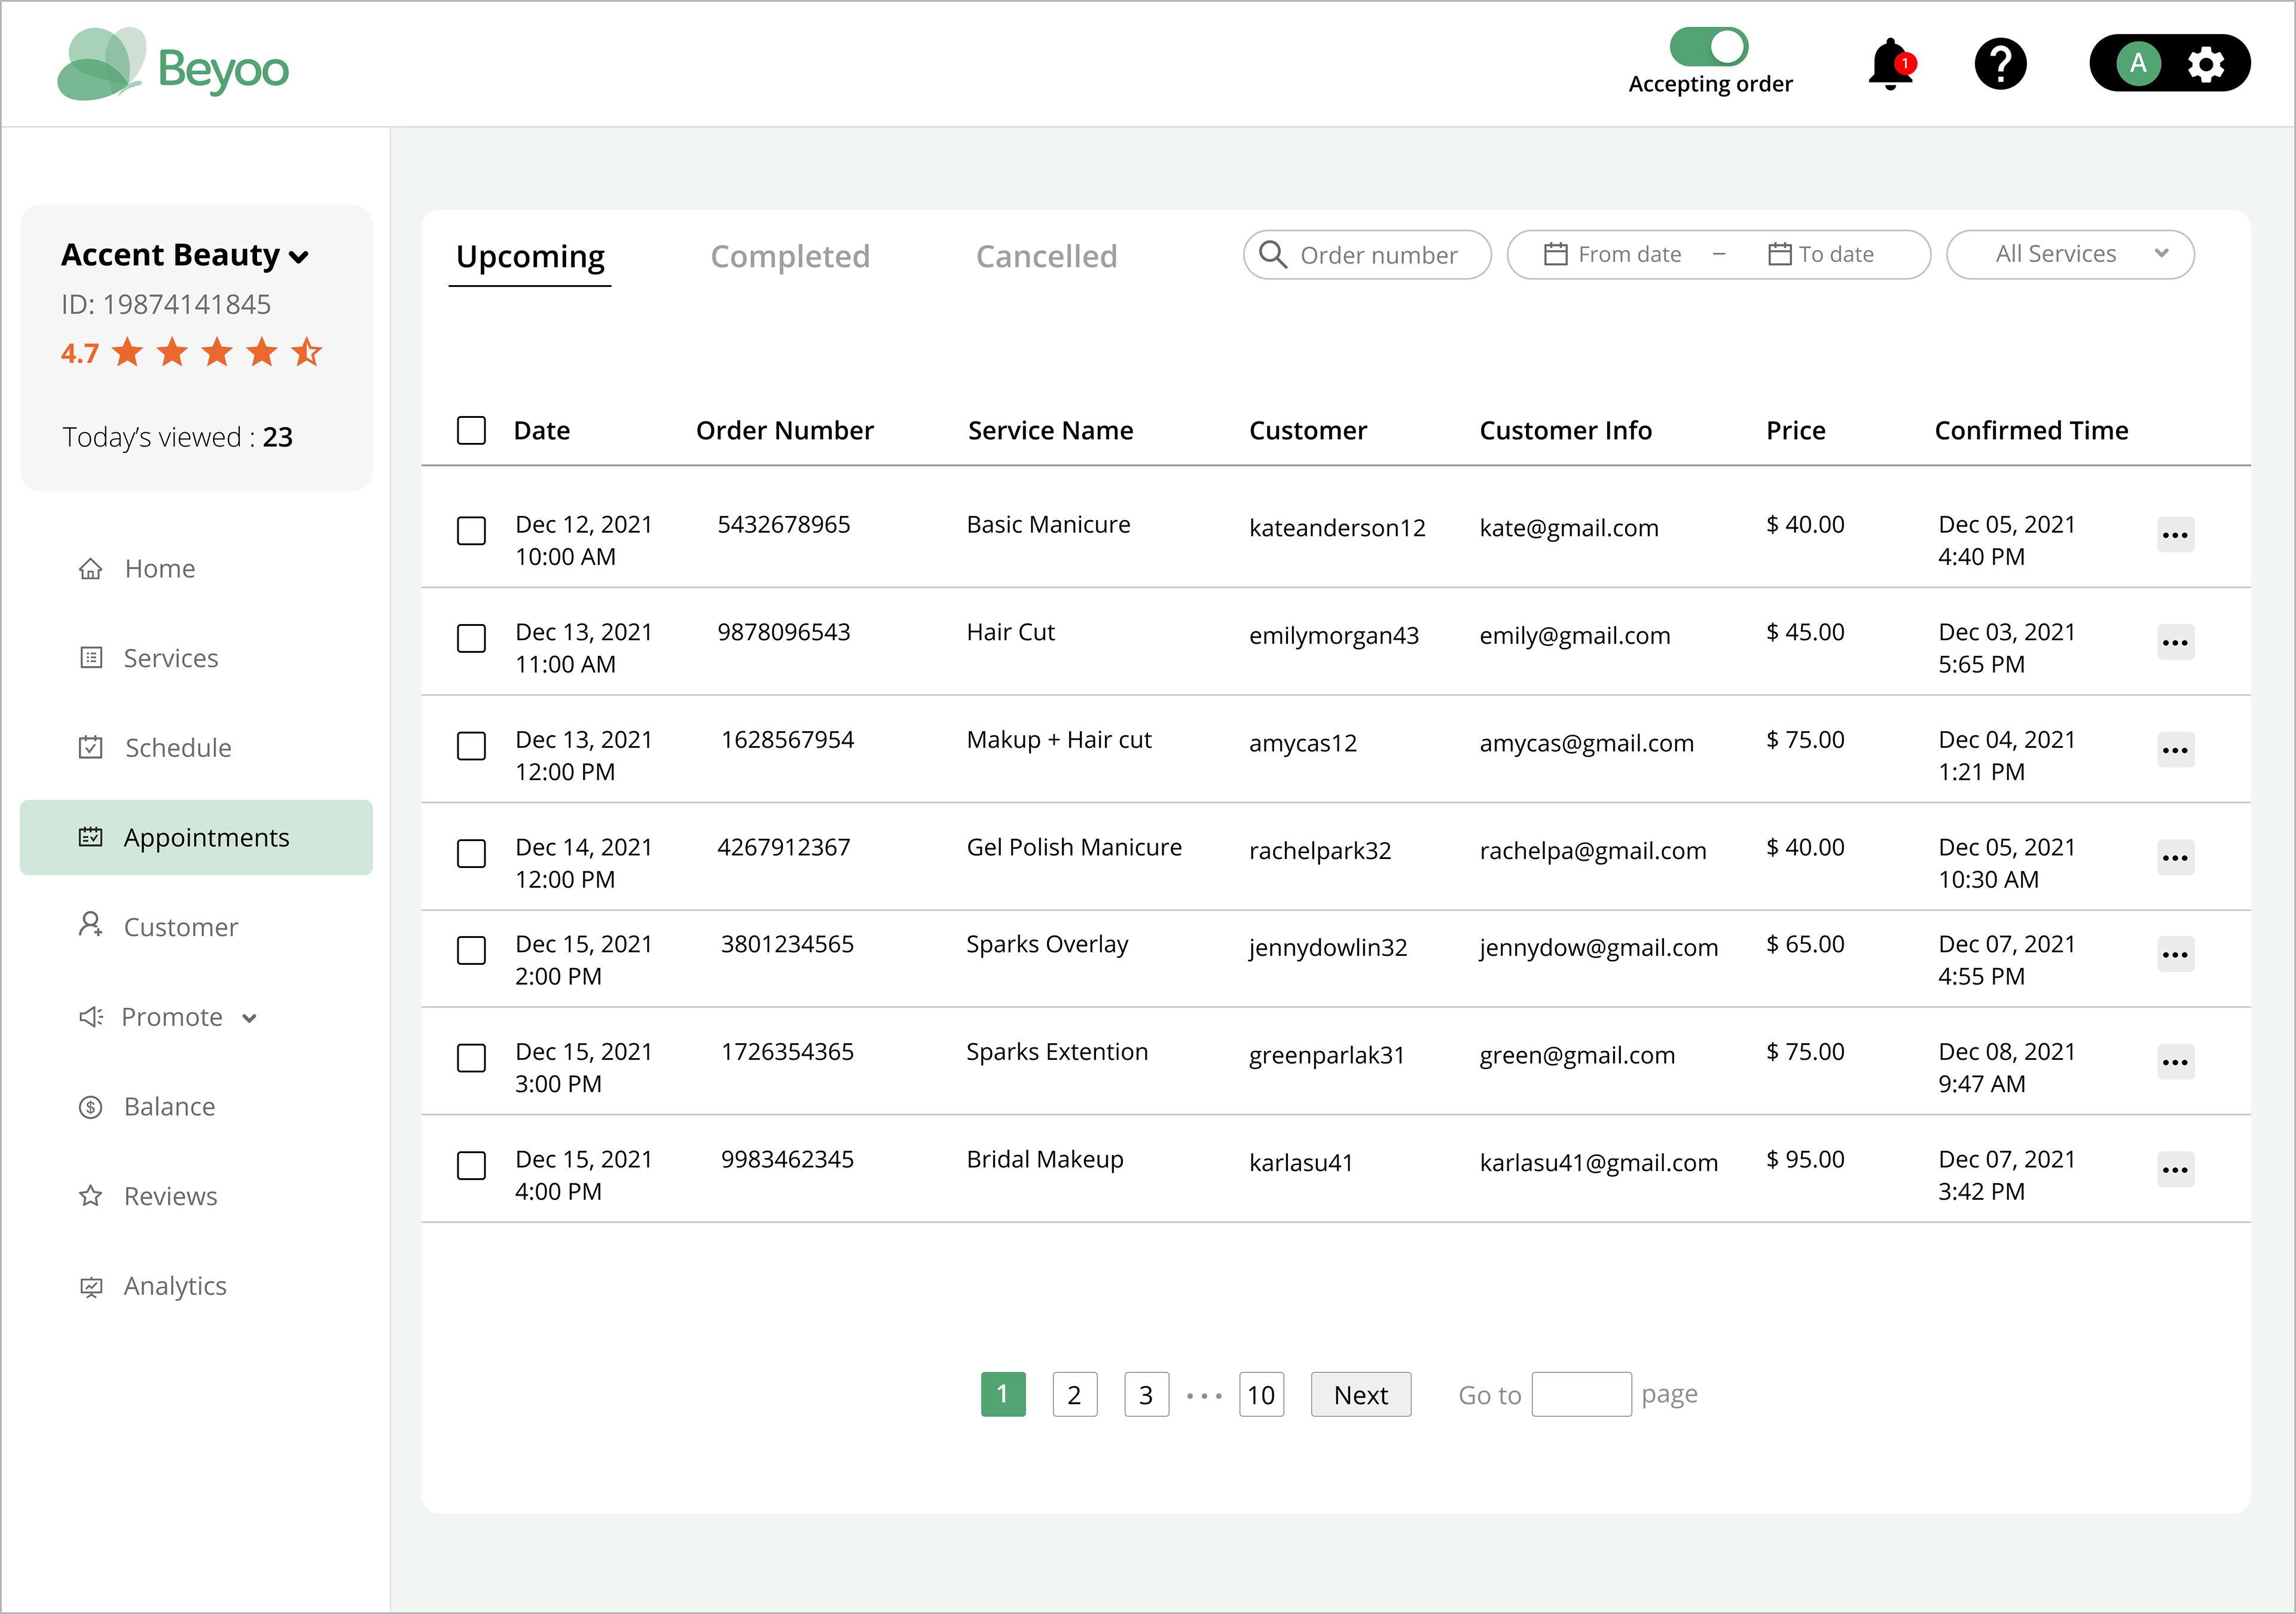
Task: Switch to the Cancelled tab
Action: tap(1046, 257)
